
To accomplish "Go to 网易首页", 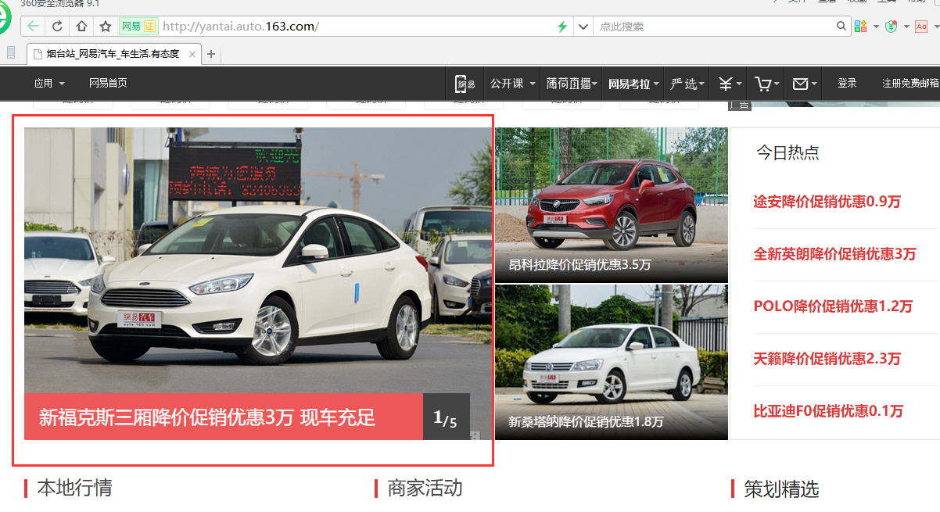I will point(108,83).
